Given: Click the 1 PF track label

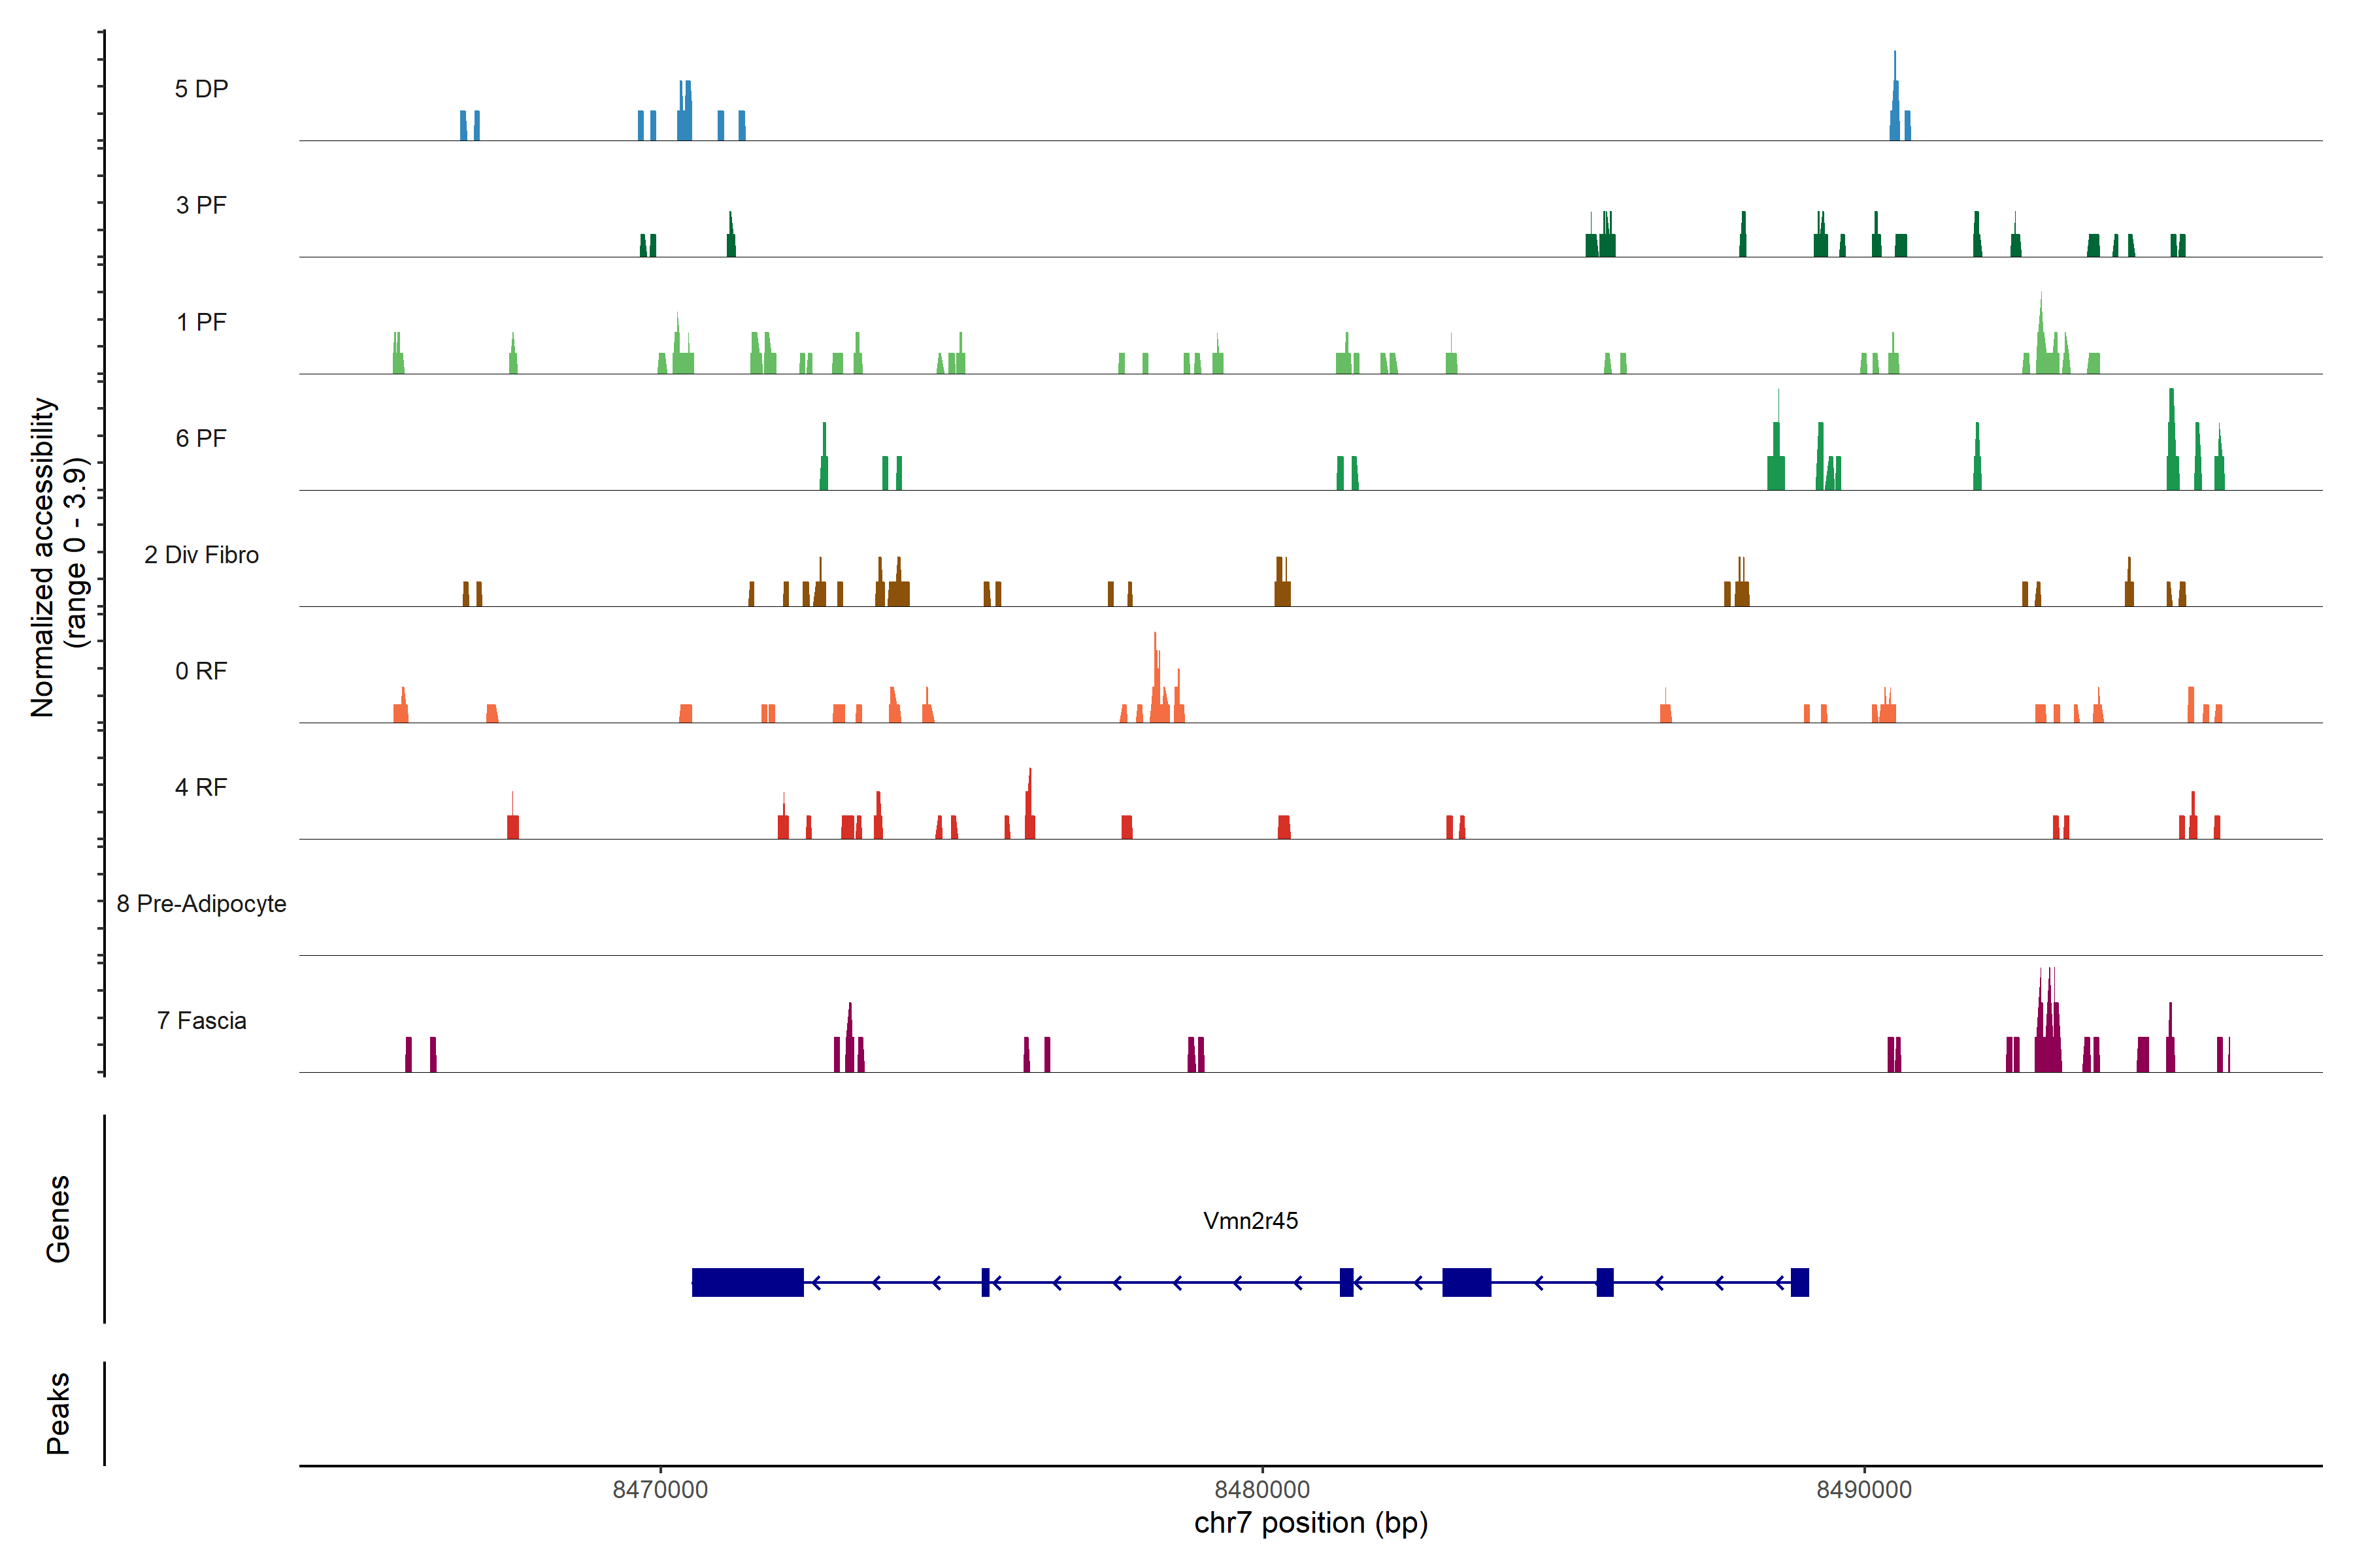Looking at the screenshot, I should pos(201,322).
